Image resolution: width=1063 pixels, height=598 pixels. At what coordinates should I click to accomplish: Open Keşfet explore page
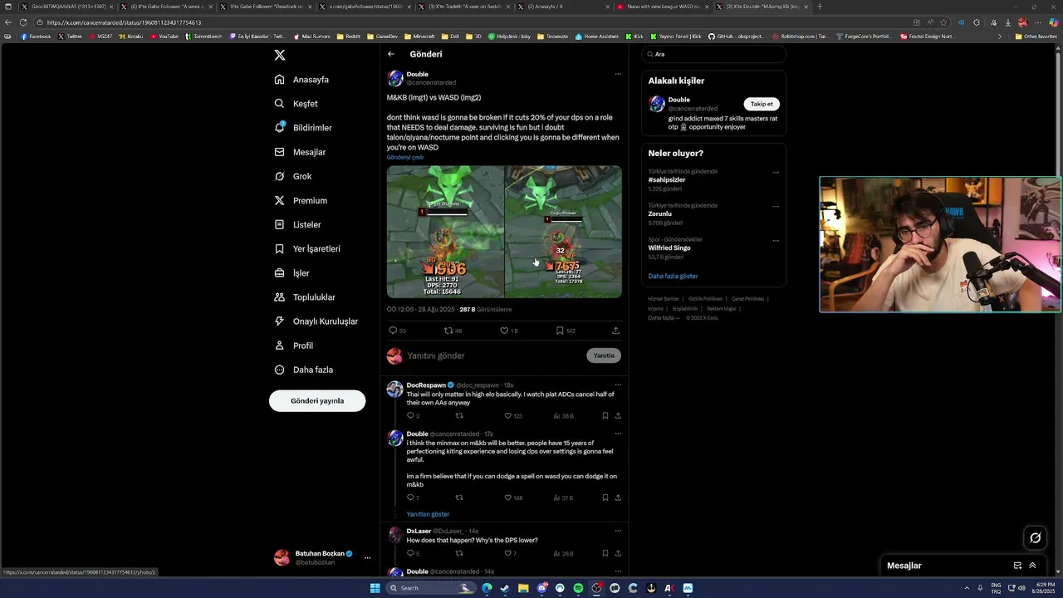[296, 104]
